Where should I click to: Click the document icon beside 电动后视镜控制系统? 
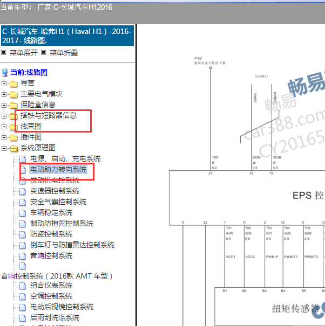click(23, 308)
